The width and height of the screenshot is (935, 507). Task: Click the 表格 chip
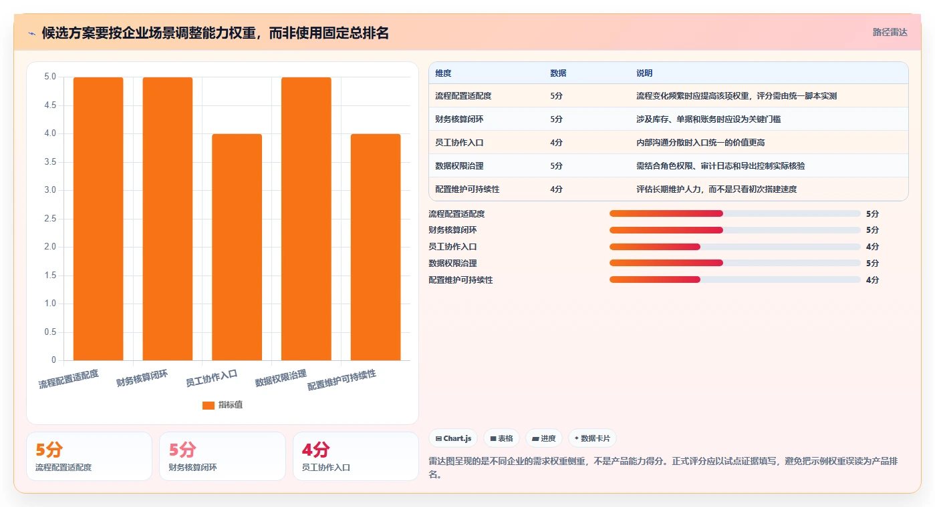[501, 438]
